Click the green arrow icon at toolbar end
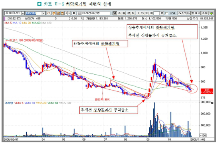The image size is (217, 143). [x=211, y=13]
